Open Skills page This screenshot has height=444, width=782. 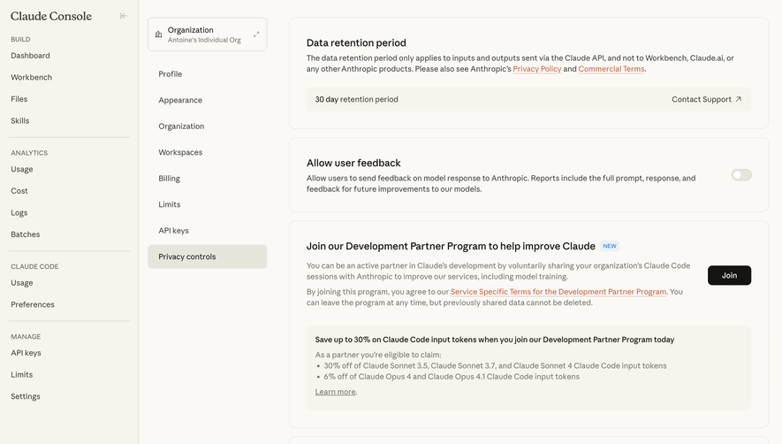click(20, 121)
